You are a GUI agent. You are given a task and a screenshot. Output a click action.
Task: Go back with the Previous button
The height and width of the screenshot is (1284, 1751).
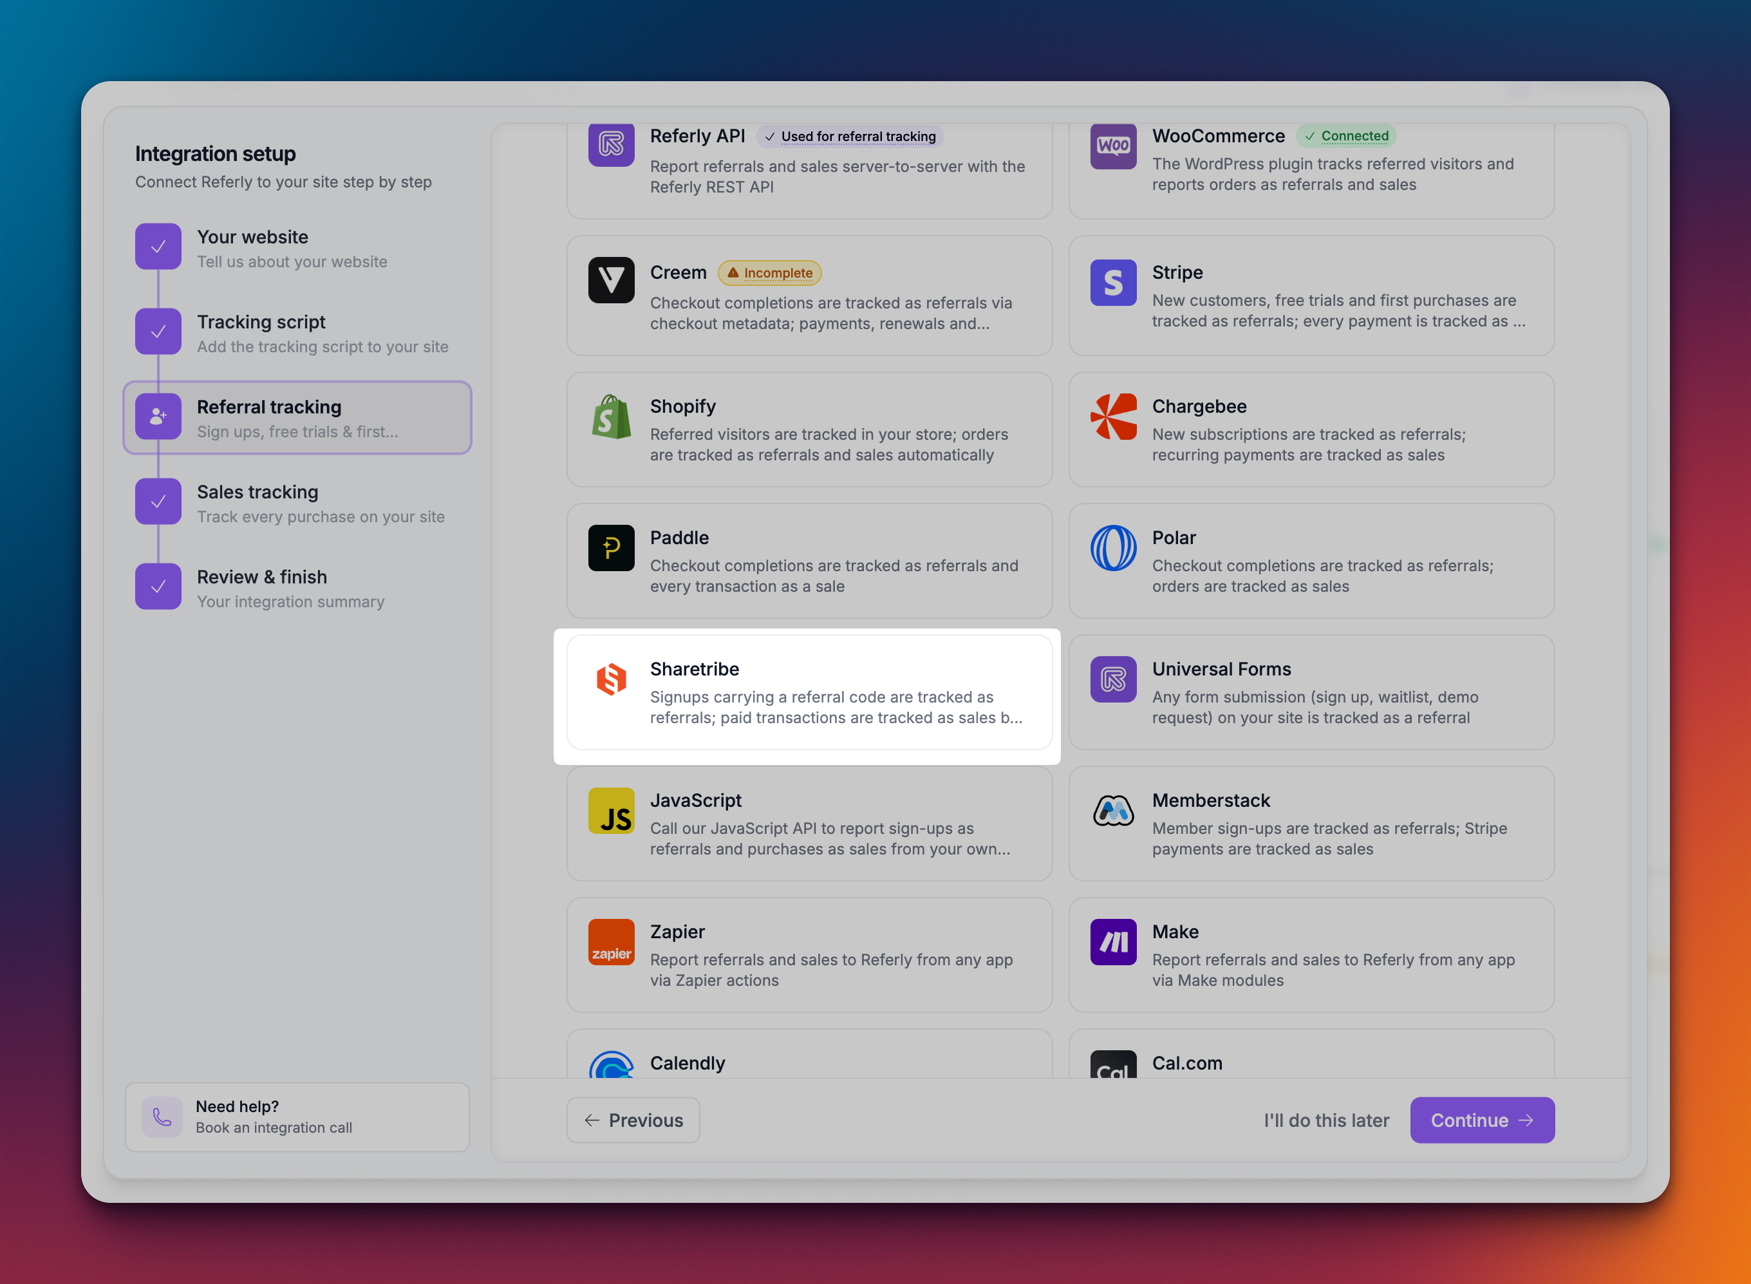pyautogui.click(x=632, y=1120)
